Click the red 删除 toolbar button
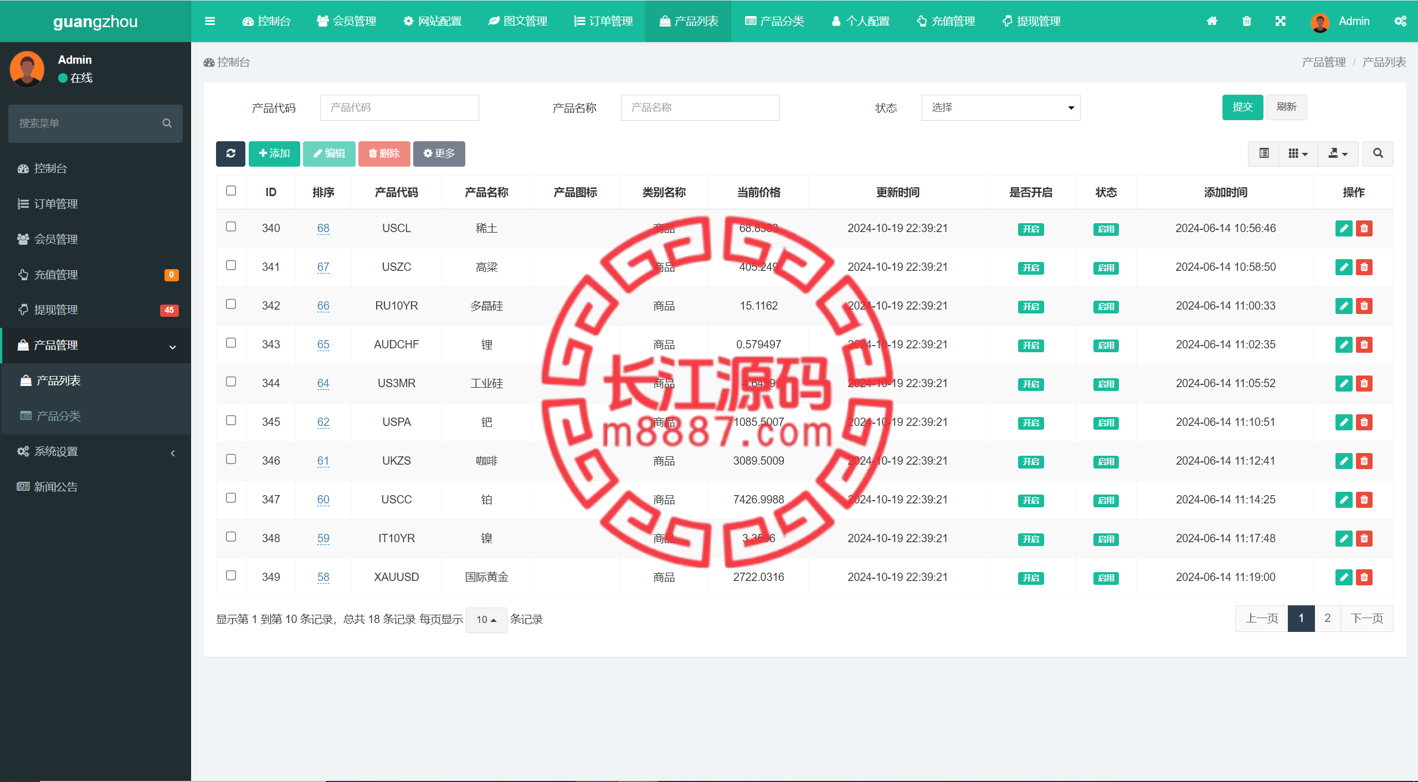 [x=384, y=153]
